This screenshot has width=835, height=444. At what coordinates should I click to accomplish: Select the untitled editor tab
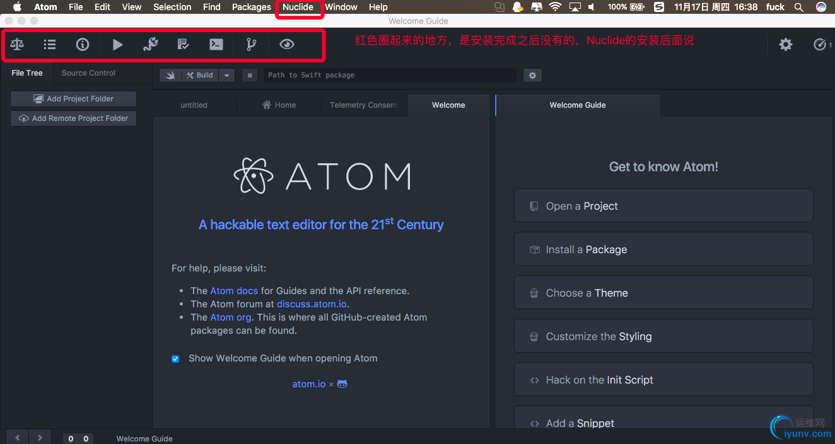point(194,105)
